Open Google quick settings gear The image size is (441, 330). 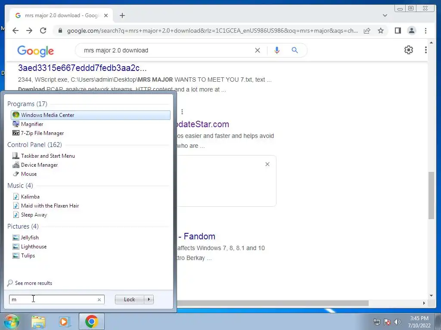(409, 50)
